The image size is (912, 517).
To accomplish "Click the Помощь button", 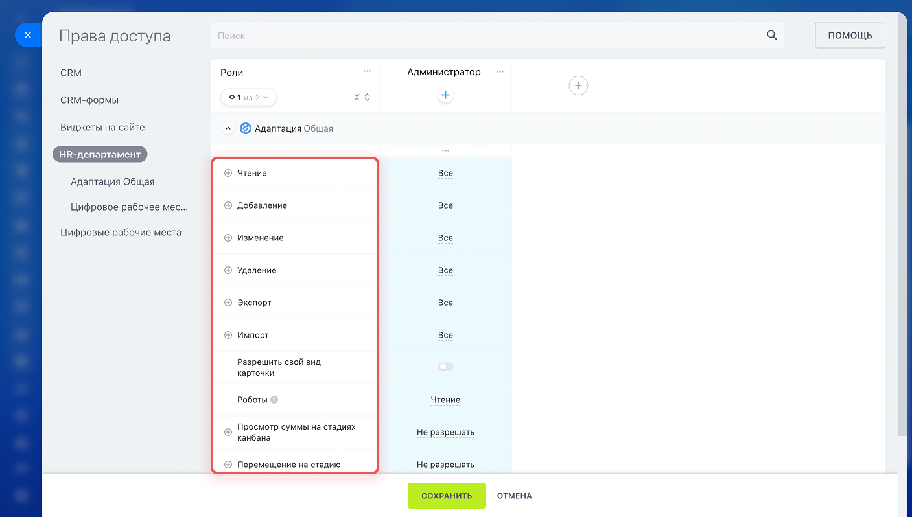I will 849,36.
